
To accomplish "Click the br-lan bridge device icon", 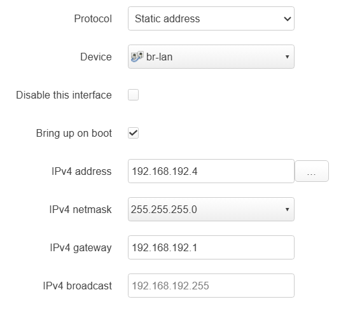I will point(137,57).
